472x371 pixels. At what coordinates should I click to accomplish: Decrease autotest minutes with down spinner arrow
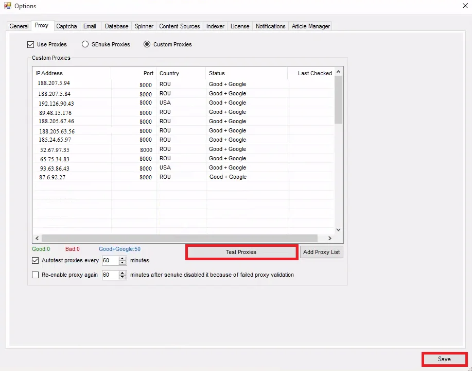pos(123,263)
